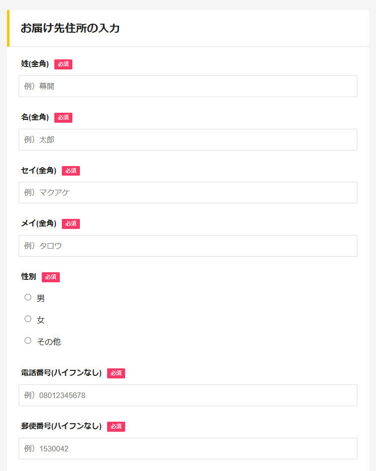Click the お届け先住所の入力 heading
Image resolution: width=376 pixels, height=471 pixels.
coord(70,28)
